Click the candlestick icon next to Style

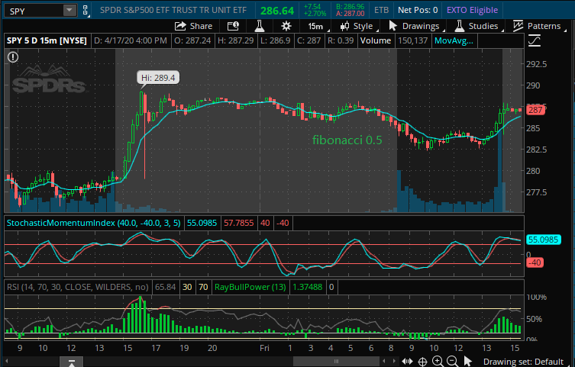pyautogui.click(x=344, y=27)
